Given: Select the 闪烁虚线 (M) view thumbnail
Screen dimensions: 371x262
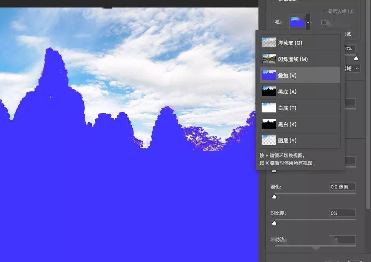Looking at the screenshot, I should [269, 59].
